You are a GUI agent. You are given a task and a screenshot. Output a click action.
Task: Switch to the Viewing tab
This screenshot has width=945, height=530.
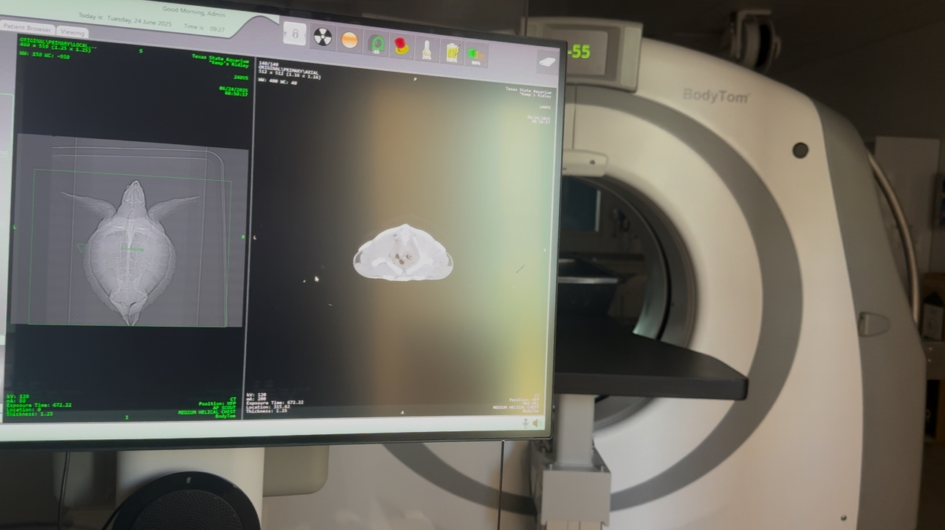[73, 32]
